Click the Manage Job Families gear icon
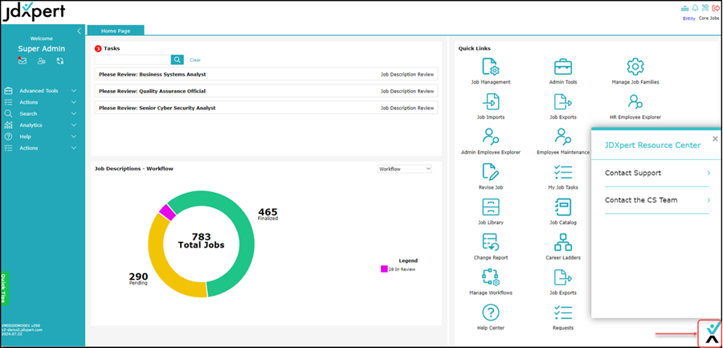Screen dimensions: 723x348 [x=635, y=68]
